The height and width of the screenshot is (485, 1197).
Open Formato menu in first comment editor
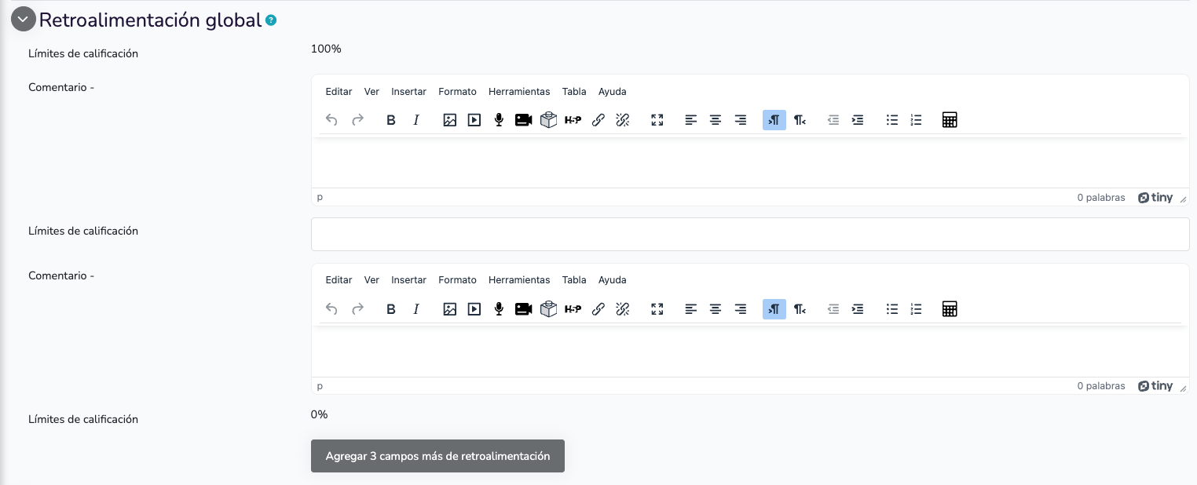point(458,92)
